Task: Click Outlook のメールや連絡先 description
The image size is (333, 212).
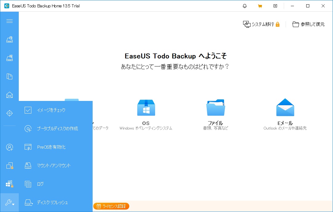Action: (x=285, y=128)
